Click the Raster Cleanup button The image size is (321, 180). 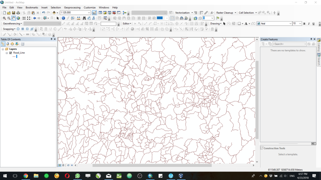click(225, 12)
